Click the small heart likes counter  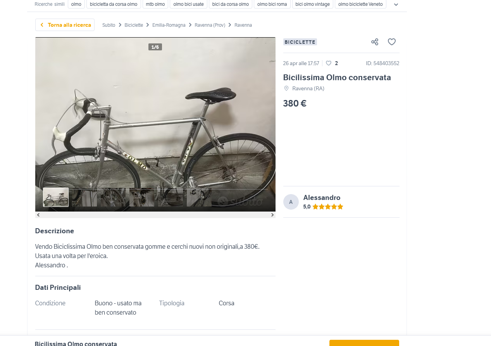click(329, 63)
